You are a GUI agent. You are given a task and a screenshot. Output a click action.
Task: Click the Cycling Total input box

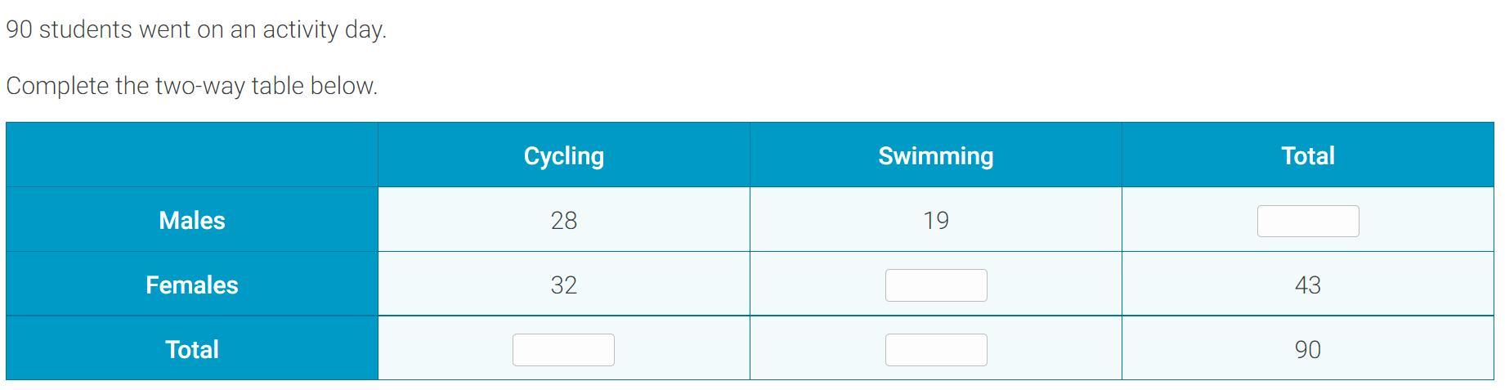coord(563,350)
